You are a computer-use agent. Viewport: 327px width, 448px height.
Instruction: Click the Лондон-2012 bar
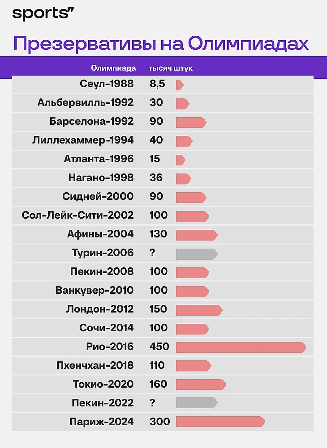[199, 310]
